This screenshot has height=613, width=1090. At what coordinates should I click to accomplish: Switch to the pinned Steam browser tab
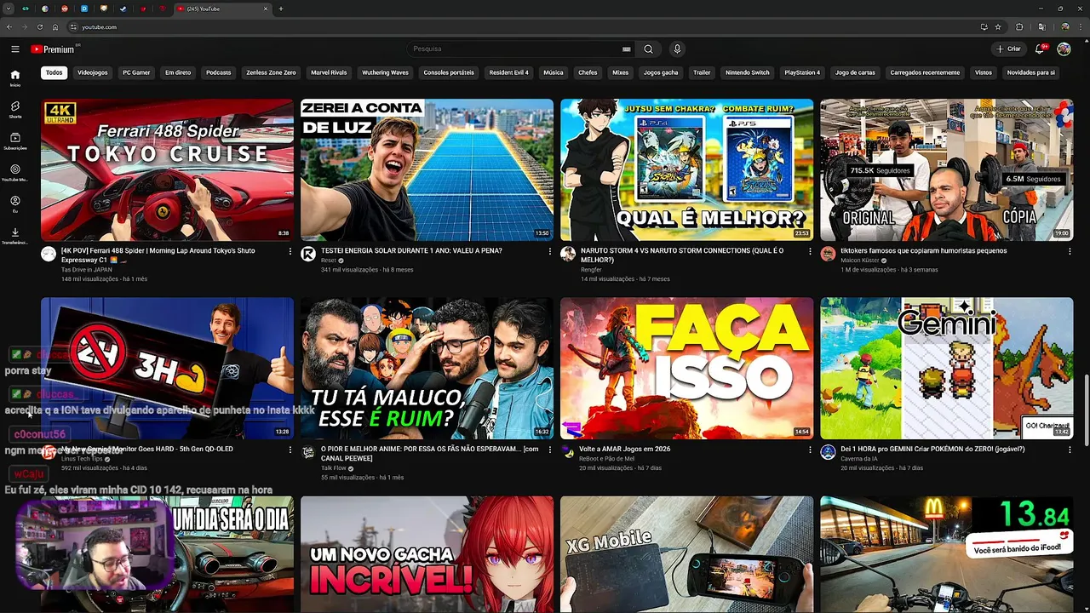122,9
